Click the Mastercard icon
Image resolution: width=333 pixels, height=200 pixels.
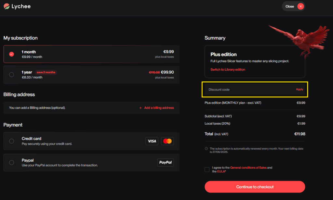point(167,141)
